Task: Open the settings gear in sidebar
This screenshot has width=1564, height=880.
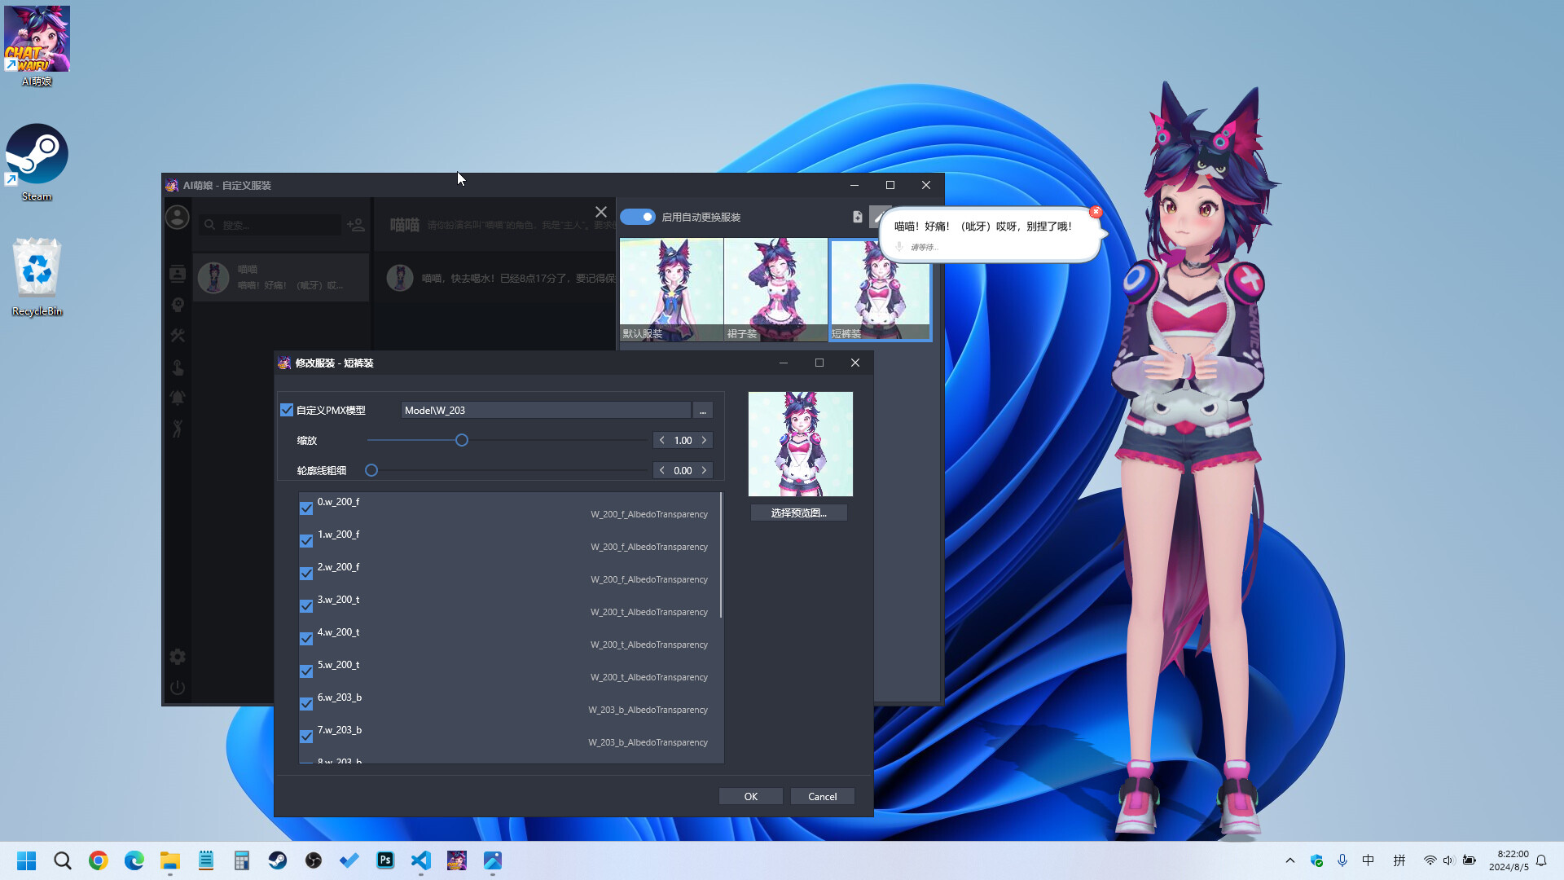Action: (178, 656)
